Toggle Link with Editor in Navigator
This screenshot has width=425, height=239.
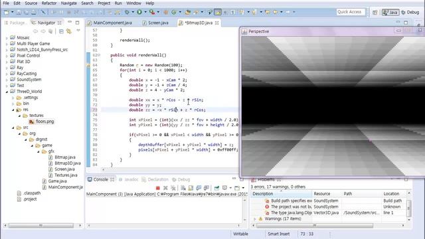point(69,31)
